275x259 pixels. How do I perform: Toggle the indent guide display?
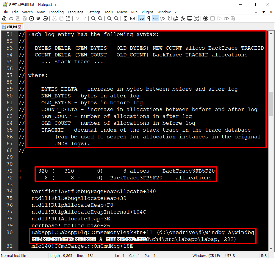[155, 18]
